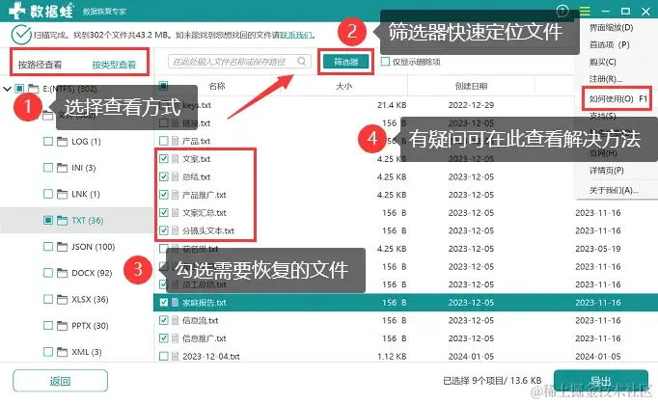Click the 筛选器 filter button

click(x=345, y=62)
